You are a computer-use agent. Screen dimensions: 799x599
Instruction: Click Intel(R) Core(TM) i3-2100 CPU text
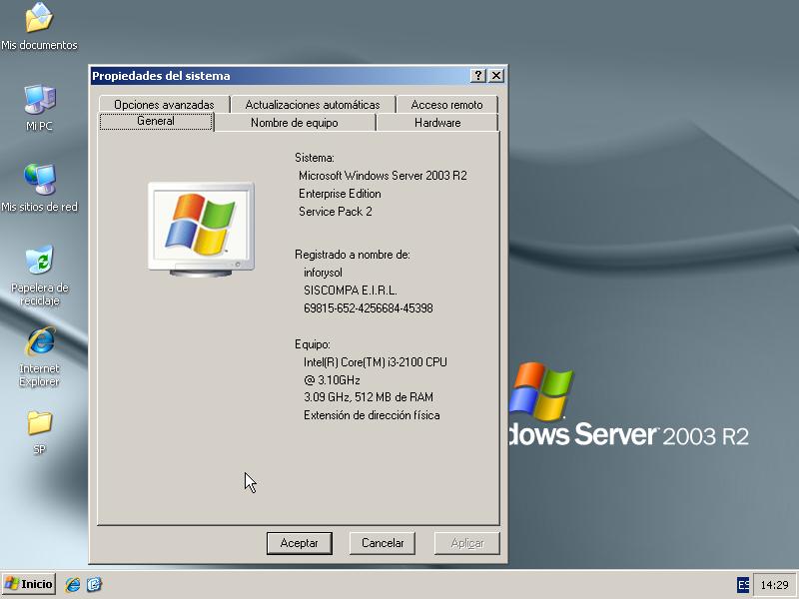click(x=376, y=362)
